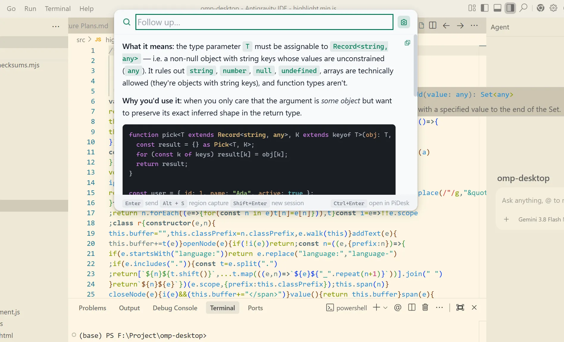Open the sidebar ellipsis menu
Viewport: 564px width, 342px height.
click(56, 26)
